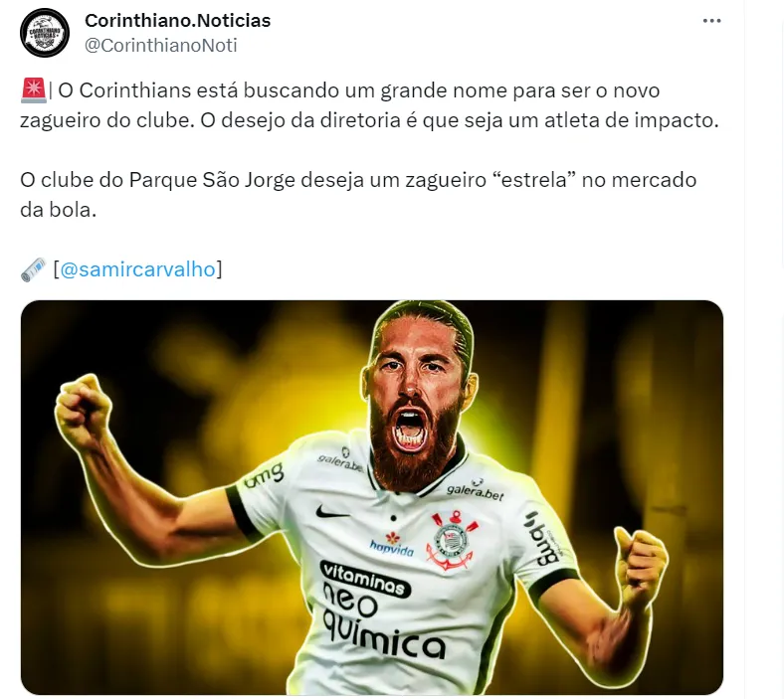Click the Nike swoosh logo on the jersey
The width and height of the screenshot is (784, 699).
click(331, 512)
